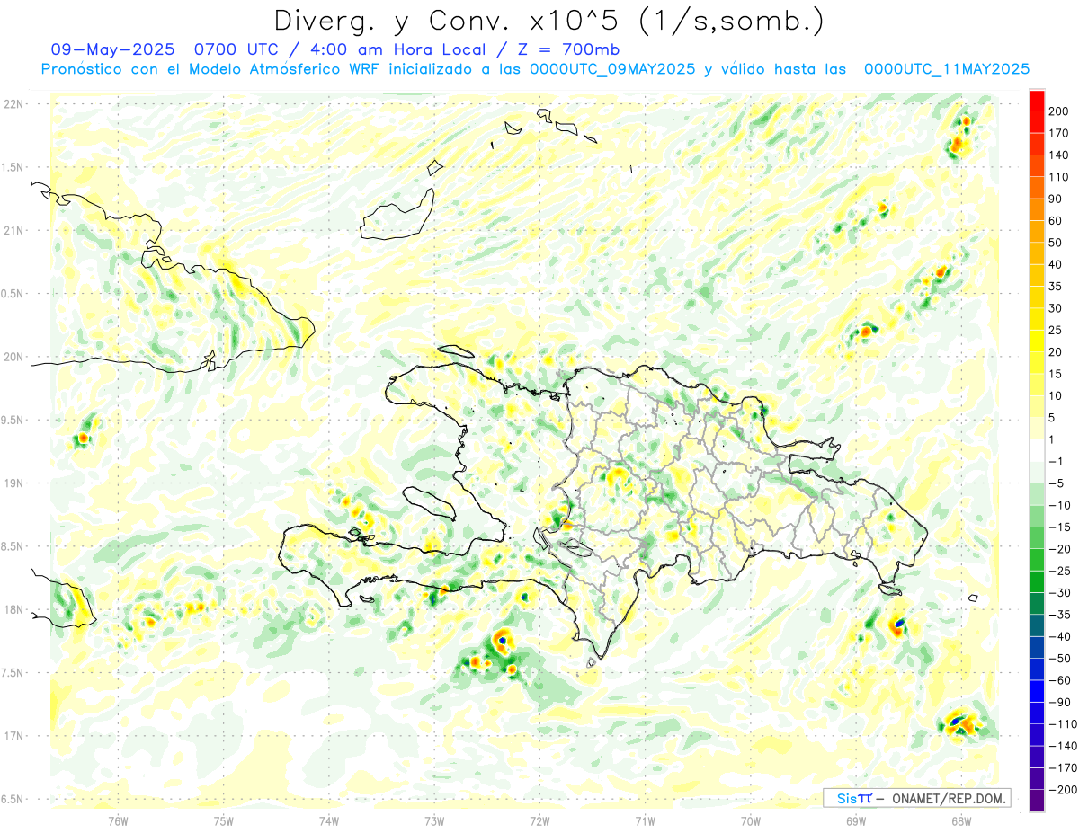Click the colorbar value "-40"
Image resolution: width=1079 pixels, height=833 pixels.
[x=1059, y=636]
